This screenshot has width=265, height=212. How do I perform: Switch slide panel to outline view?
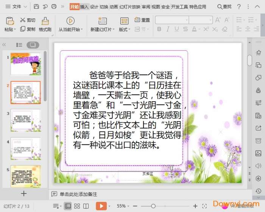coord(19,45)
